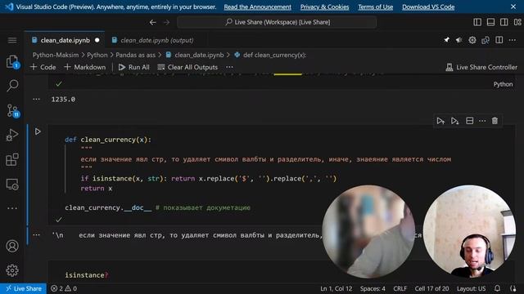Change indentation via Spaces: 4

pos(373,288)
